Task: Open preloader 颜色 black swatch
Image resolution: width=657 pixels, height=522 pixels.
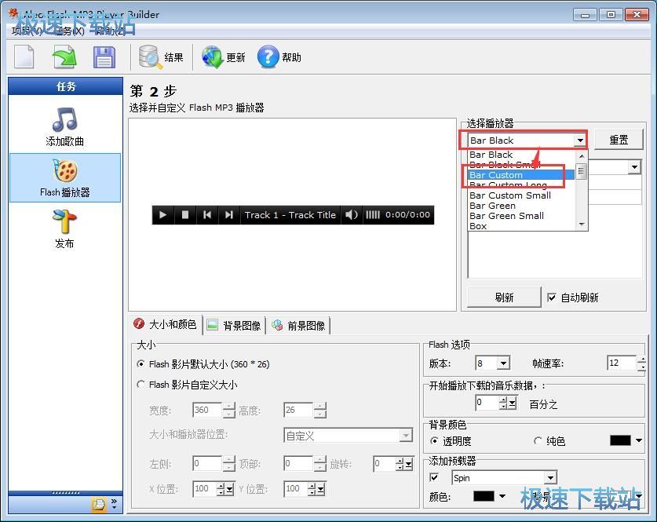Action: tap(484, 496)
